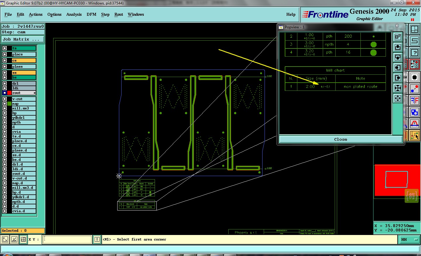Click the angle measurement icon in bottom bar
The image size is (421, 256).
14,240
